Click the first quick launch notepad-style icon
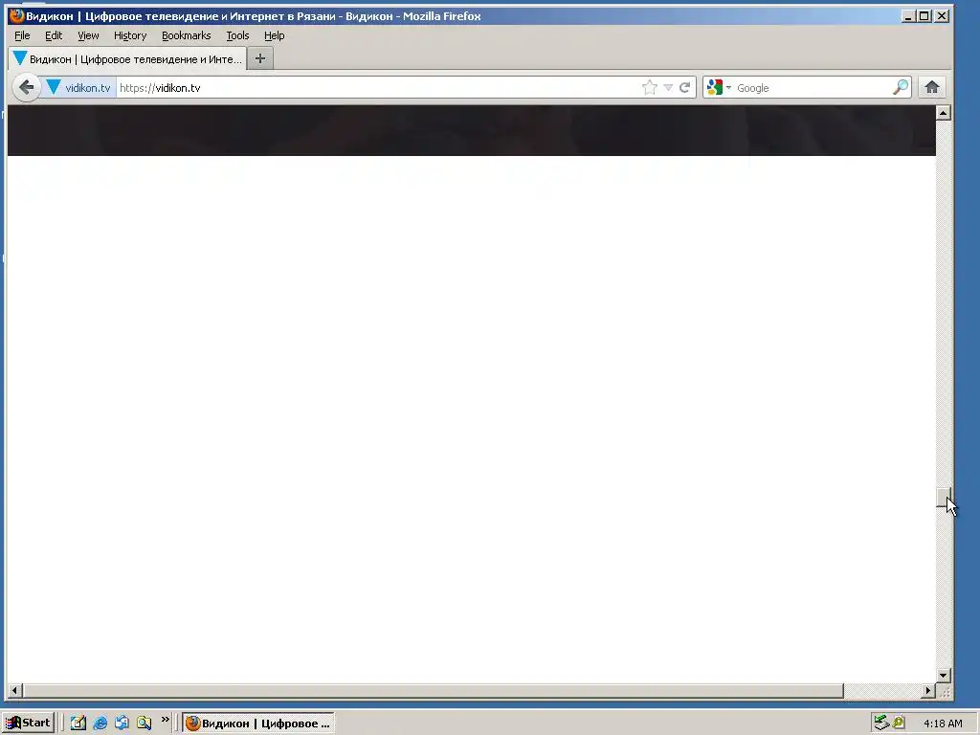This screenshot has height=735, width=980. pos(78,724)
